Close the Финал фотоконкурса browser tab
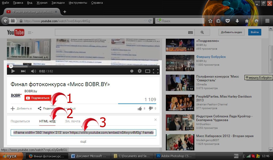This screenshot has height=160, width=273. tap(56, 12)
